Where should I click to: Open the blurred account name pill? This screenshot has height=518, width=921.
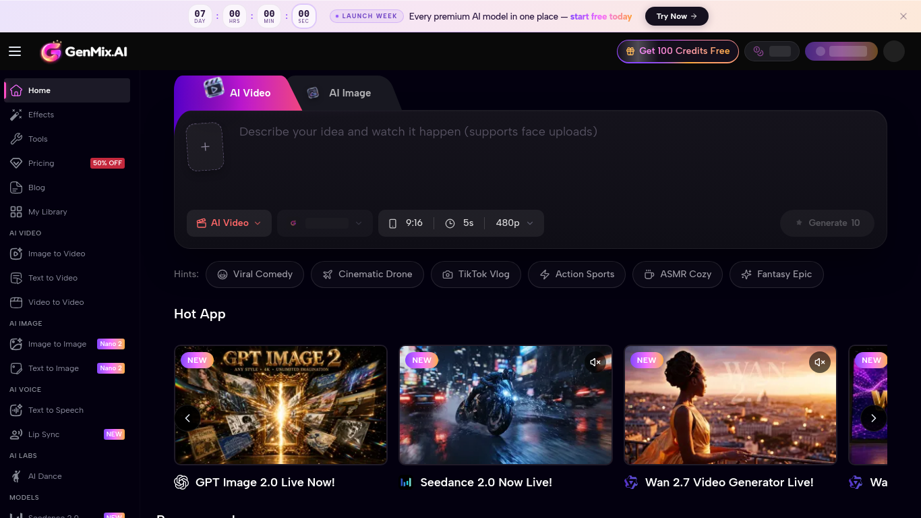pyautogui.click(x=841, y=51)
